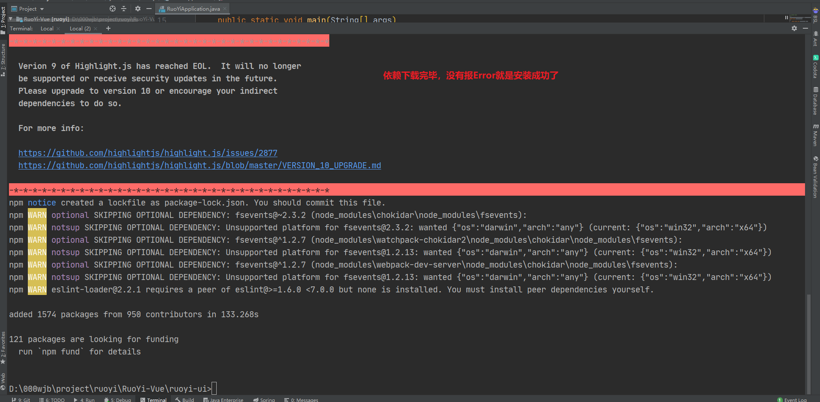Click the locate/select opened file target icon
The height and width of the screenshot is (402, 820).
tap(113, 9)
